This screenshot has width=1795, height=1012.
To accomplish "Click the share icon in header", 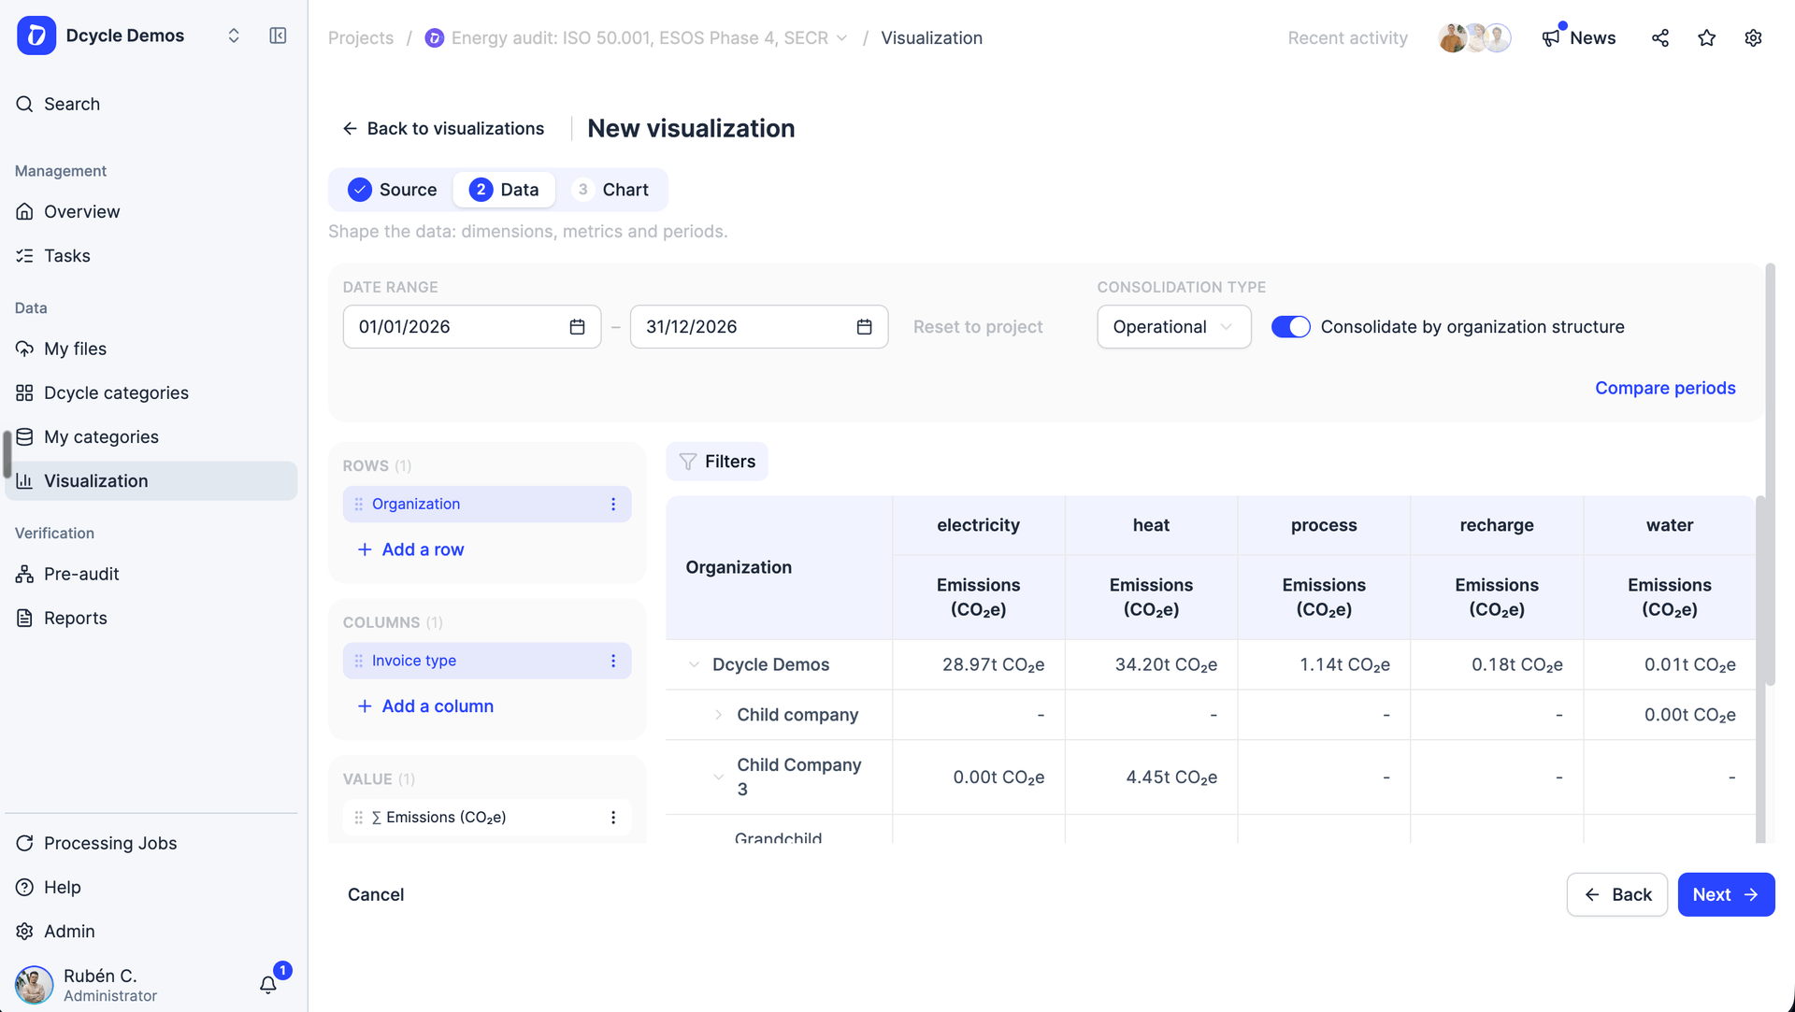I will pos(1660,37).
